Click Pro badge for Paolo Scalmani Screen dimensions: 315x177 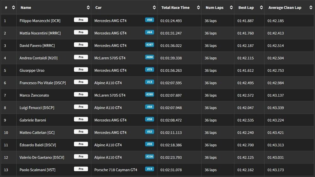pos(81,169)
